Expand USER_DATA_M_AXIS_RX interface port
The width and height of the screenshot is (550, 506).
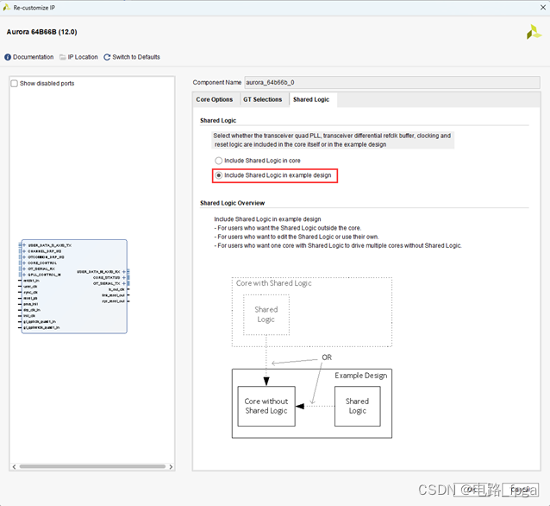tap(124, 272)
